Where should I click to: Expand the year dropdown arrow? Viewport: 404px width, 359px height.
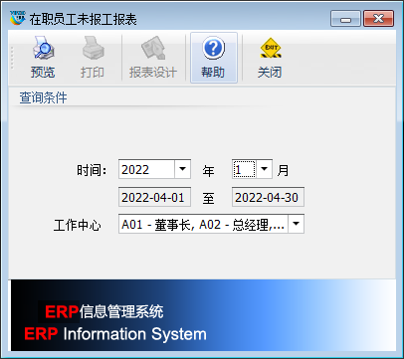point(182,169)
